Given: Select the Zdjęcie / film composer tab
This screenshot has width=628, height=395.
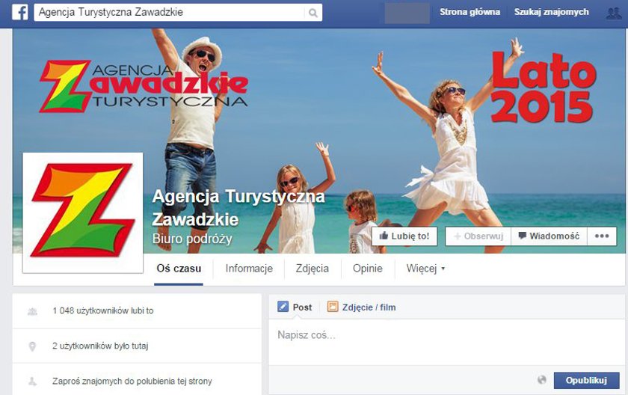Looking at the screenshot, I should [362, 307].
